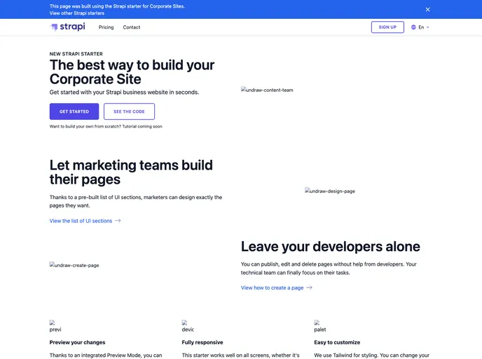The width and height of the screenshot is (482, 359).
Task: Click 'NEW STRAPI STARTER' label
Action: (76, 54)
